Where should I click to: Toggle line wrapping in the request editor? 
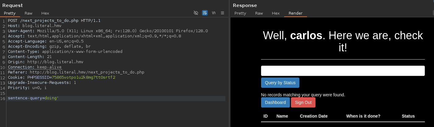pos(205,13)
